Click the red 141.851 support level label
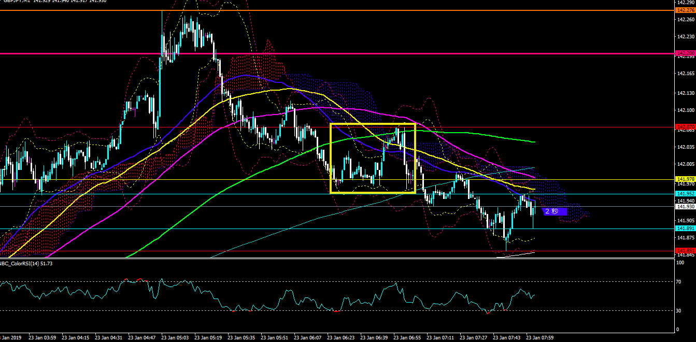696x342 pixels. pos(686,251)
